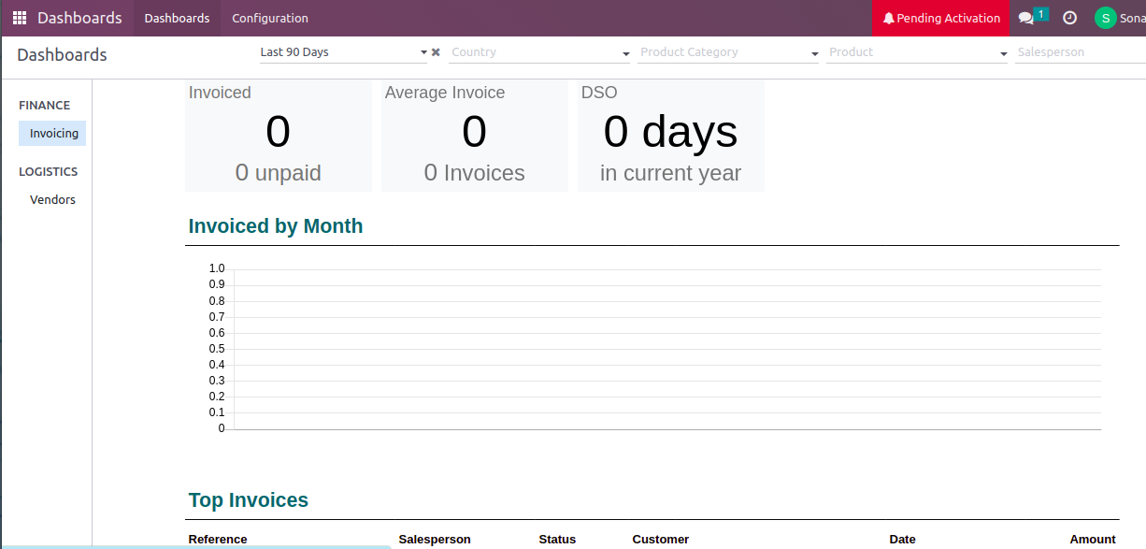The image size is (1146, 549).
Task: Click the Average Invoice card
Action: click(x=474, y=136)
